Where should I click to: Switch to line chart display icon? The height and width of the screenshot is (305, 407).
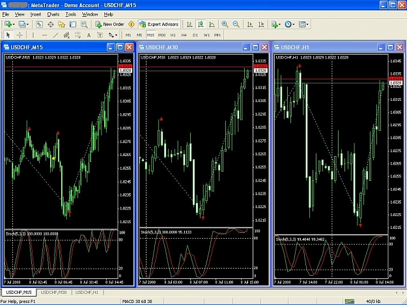click(212, 24)
